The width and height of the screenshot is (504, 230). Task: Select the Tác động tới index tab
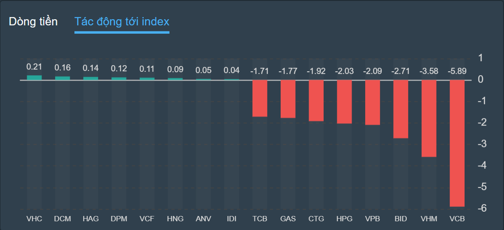tap(122, 22)
